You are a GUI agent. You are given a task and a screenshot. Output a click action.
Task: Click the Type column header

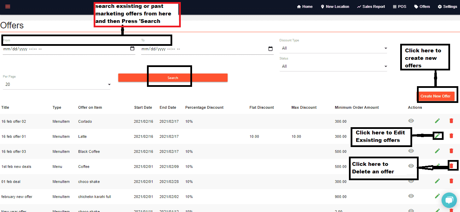tap(57, 107)
